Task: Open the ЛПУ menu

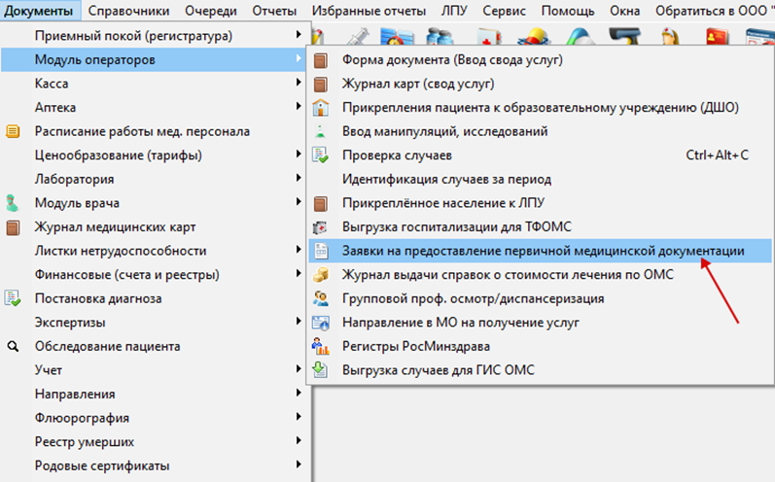Action: [x=454, y=11]
